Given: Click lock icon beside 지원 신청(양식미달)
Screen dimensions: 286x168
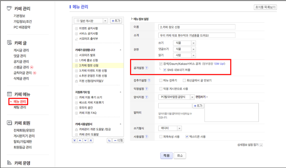Looking at the screenshot, I should click(76, 81).
